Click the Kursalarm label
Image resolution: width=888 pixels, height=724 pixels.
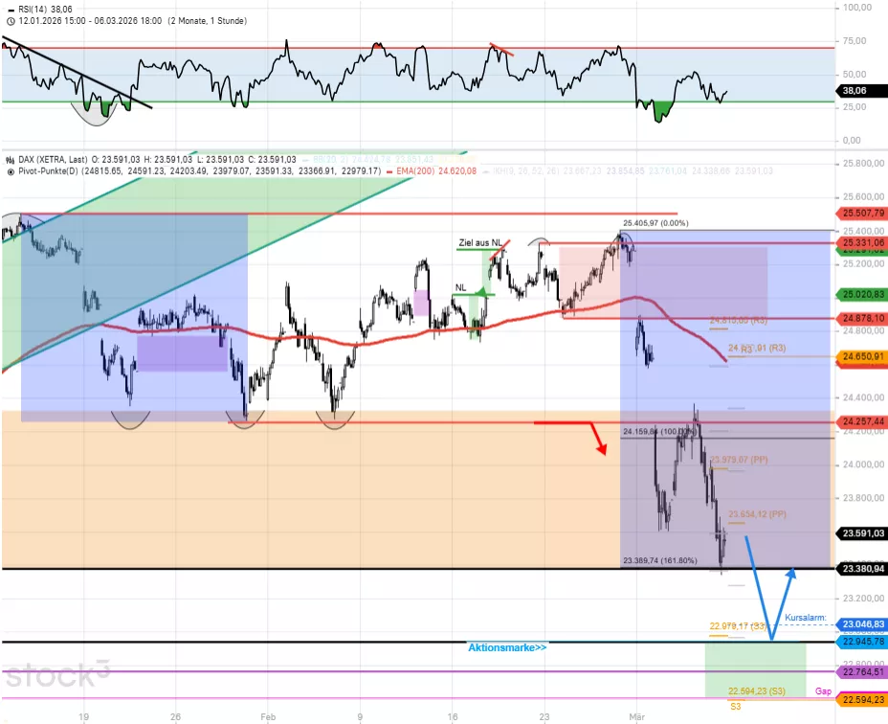[807, 618]
